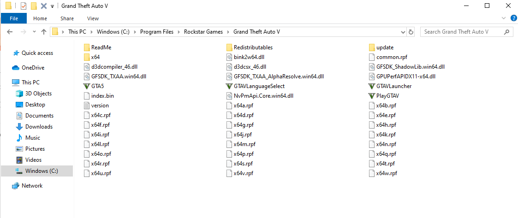Image resolution: width=518 pixels, height=218 pixels.
Task: Select GFSDK_ShadowLib.win64.dll
Action: click(411, 67)
